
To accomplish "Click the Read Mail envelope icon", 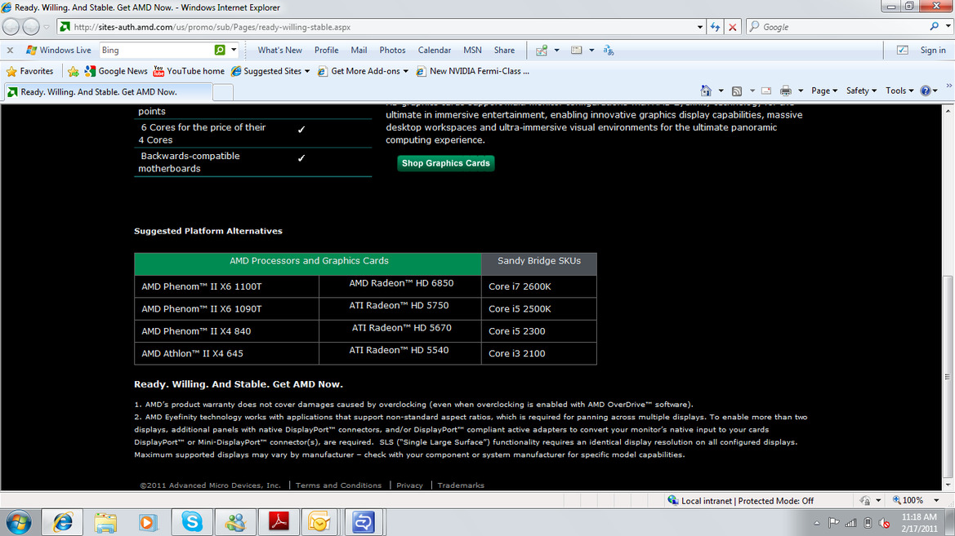I will click(x=766, y=91).
